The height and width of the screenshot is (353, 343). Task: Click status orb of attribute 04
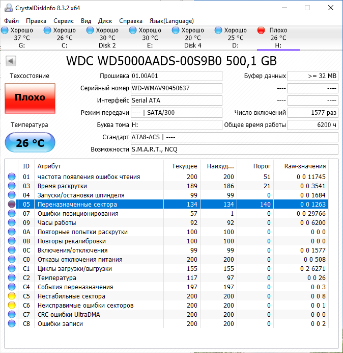[x=12, y=195]
